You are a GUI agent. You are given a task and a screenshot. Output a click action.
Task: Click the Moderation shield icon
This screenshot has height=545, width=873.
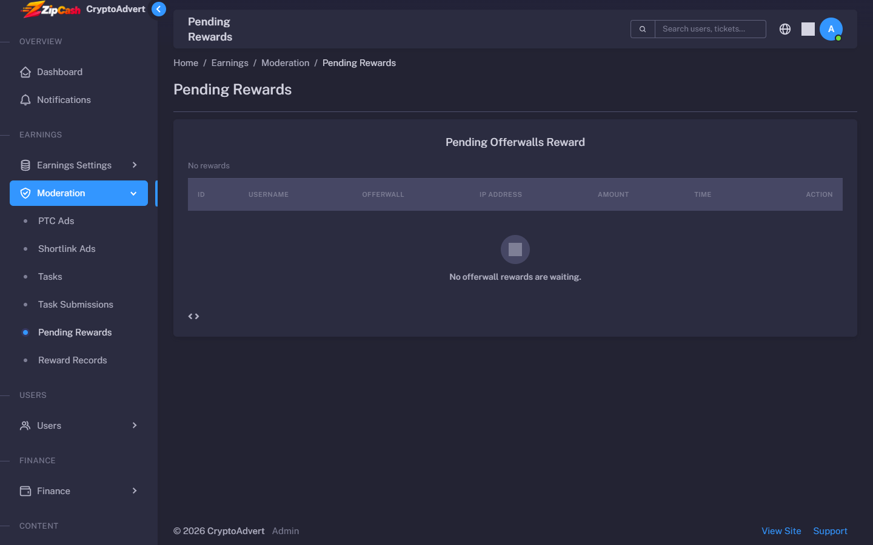pos(25,193)
